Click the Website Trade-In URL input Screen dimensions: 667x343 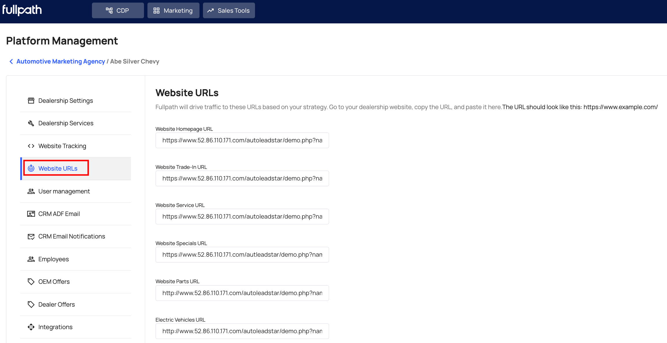pos(242,178)
